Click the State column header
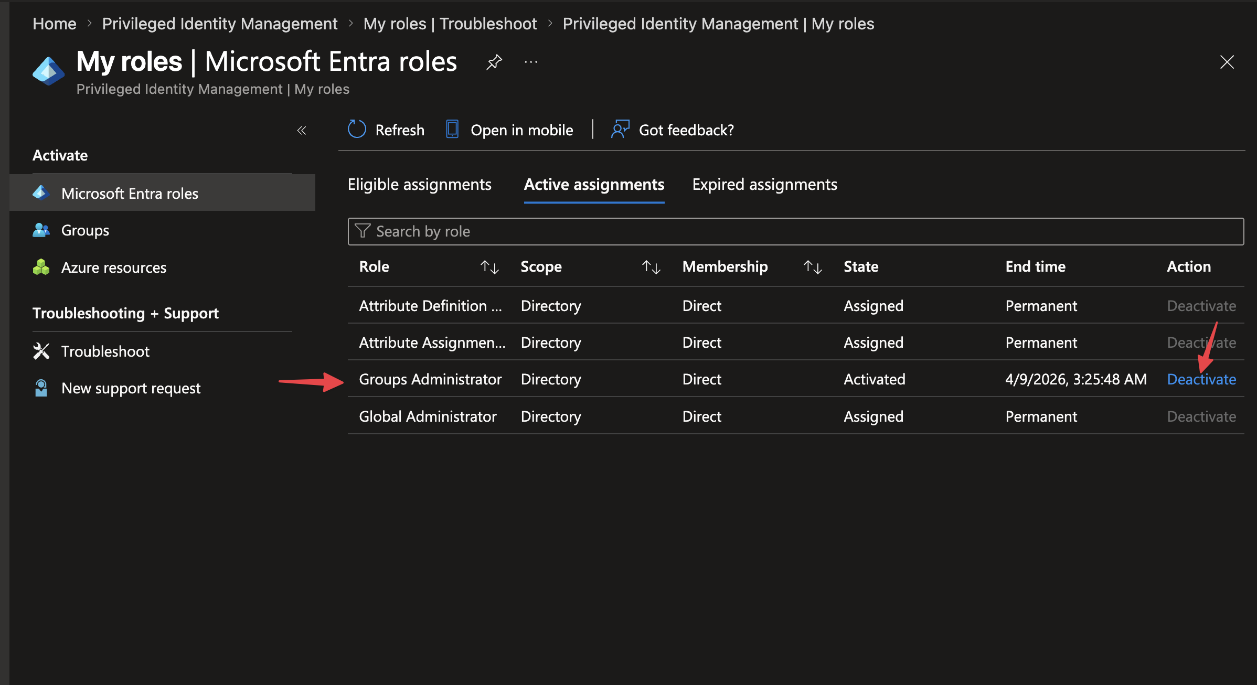The image size is (1257, 685). pos(861,266)
